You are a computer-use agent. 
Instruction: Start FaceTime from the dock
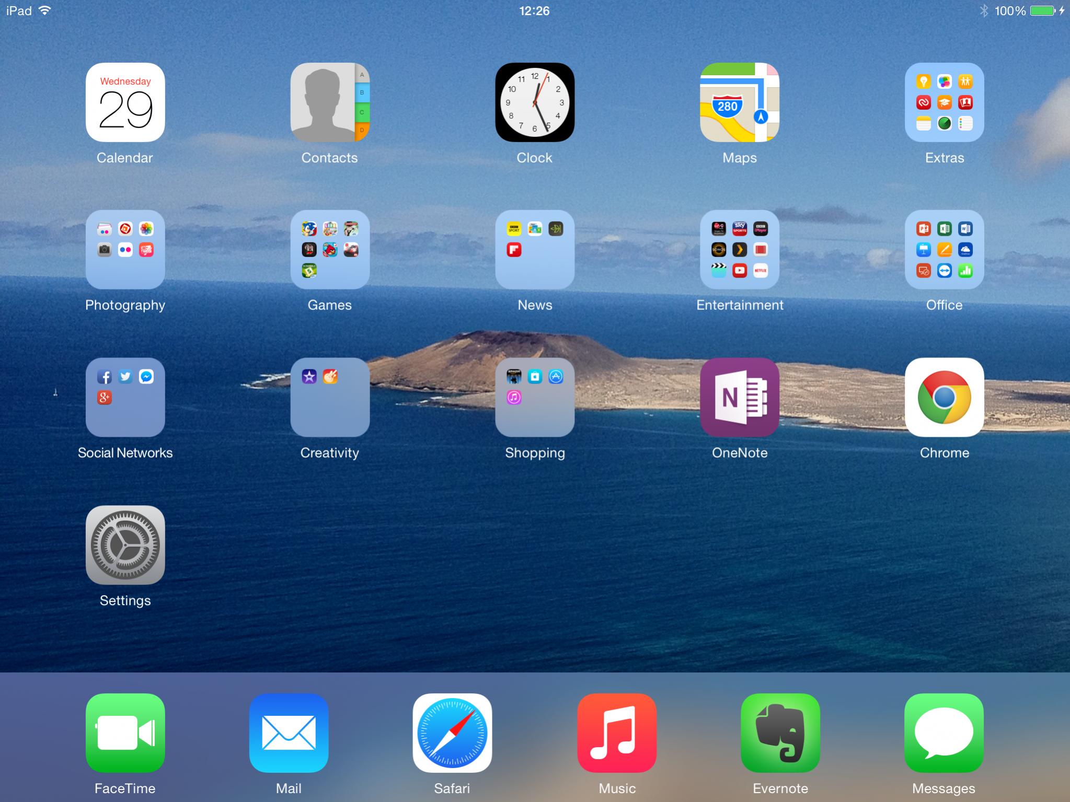coord(125,733)
